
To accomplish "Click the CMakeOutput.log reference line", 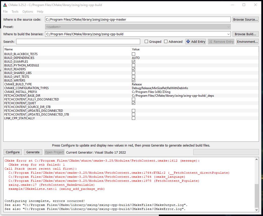I will click(x=96, y=205).
